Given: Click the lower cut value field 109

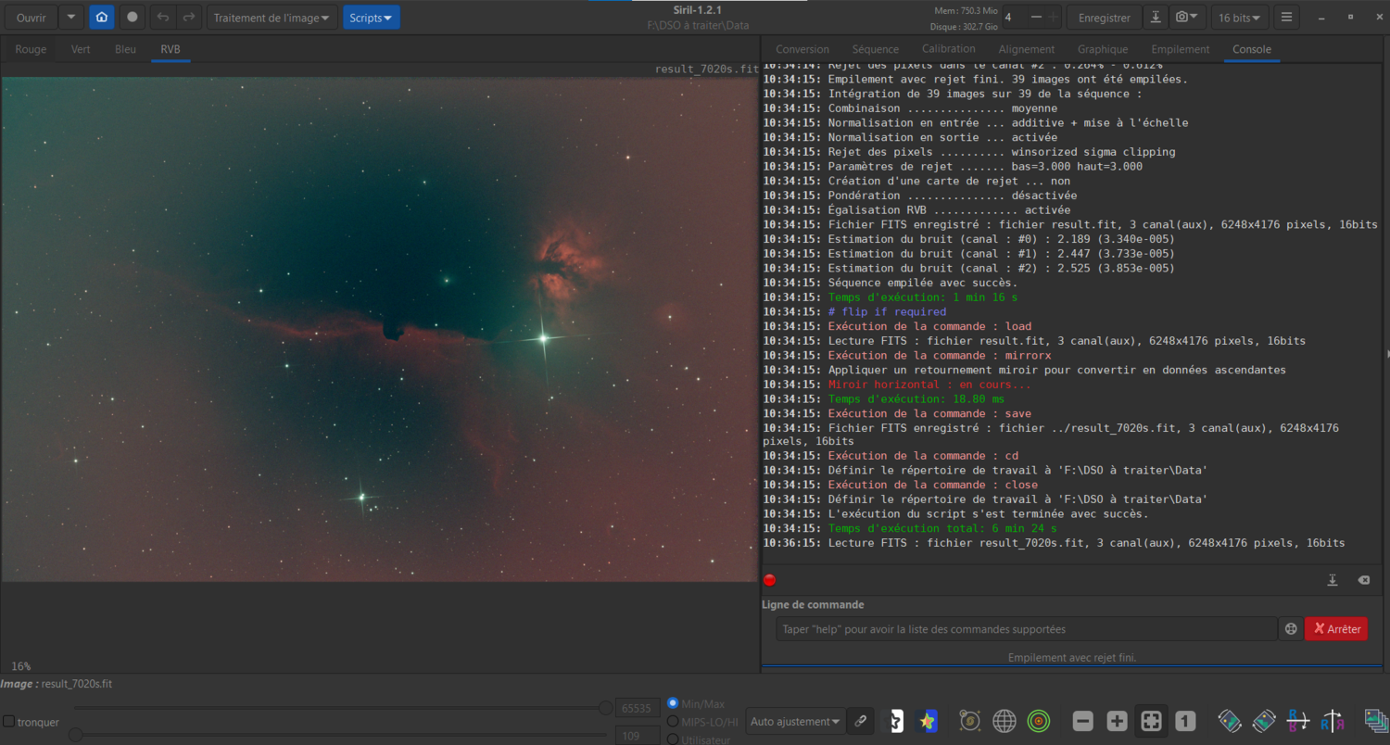Looking at the screenshot, I should tap(638, 736).
